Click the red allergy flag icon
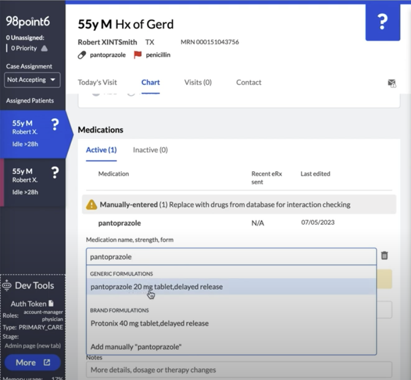Viewport: 411px width, 380px height. click(x=137, y=55)
